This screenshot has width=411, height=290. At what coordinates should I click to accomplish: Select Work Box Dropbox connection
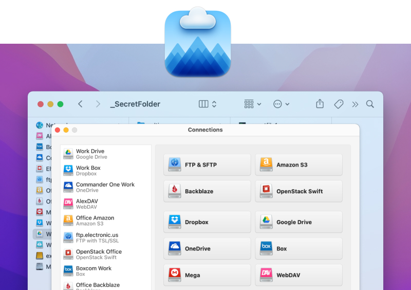point(106,171)
